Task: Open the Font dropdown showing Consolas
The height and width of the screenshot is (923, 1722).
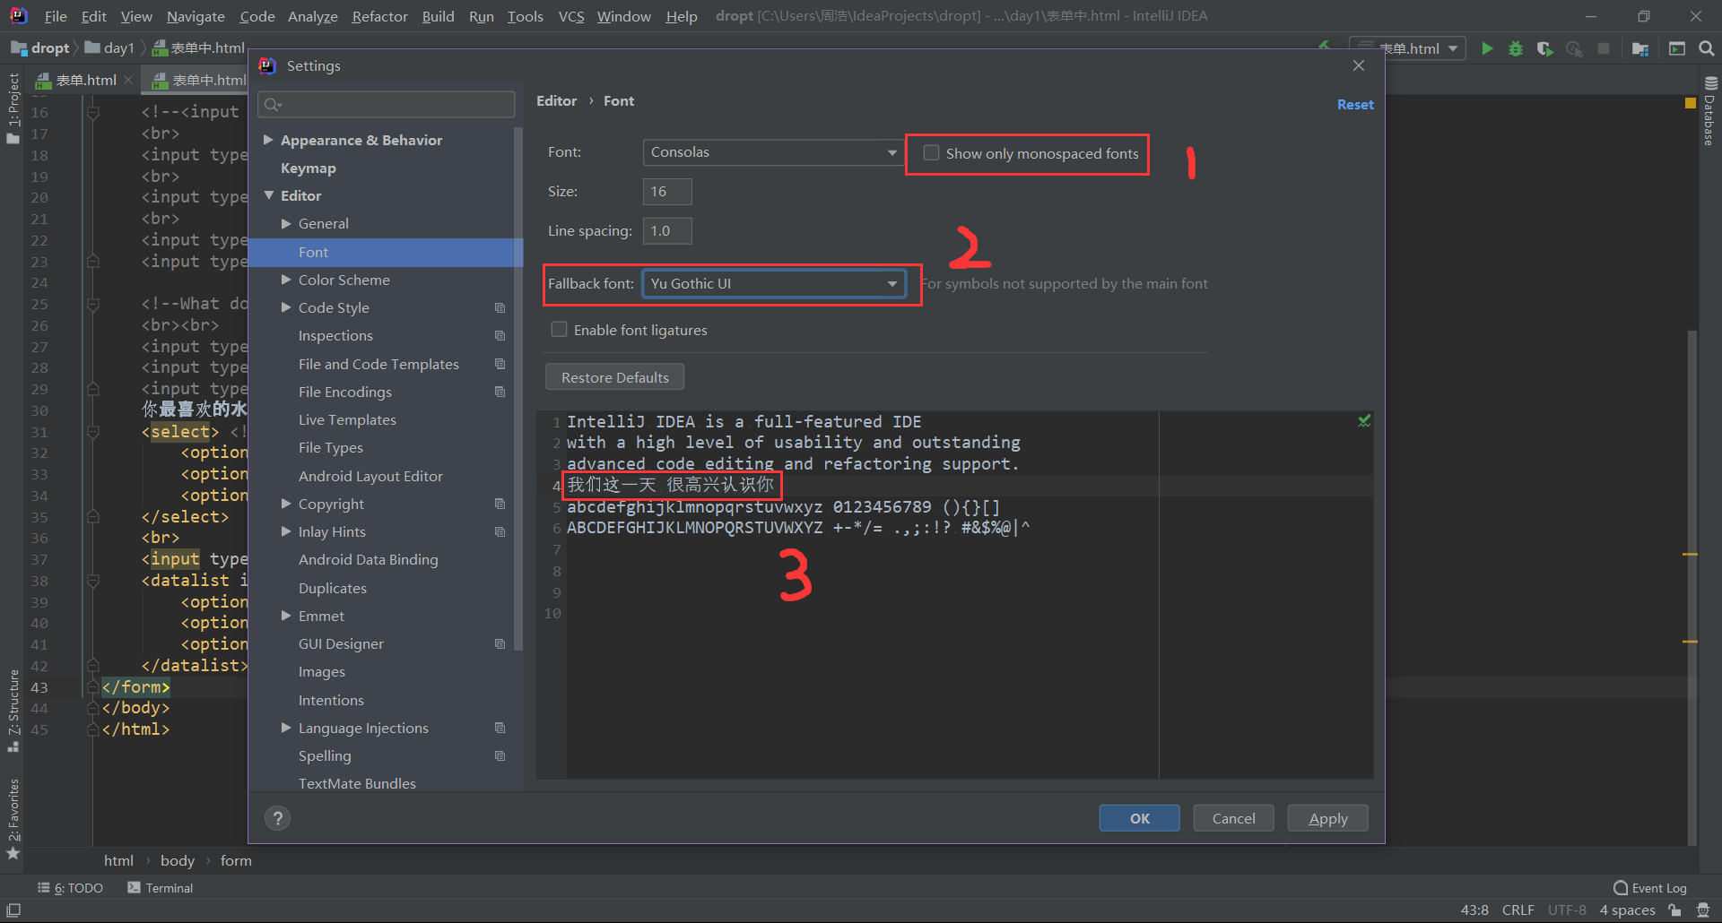Action: [772, 152]
